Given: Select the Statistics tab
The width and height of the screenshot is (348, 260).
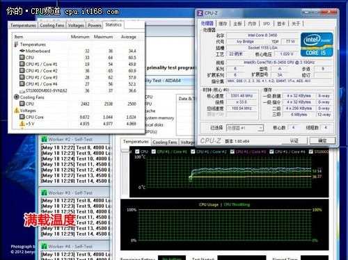Looking at the screenshot, I should (x=113, y=24).
